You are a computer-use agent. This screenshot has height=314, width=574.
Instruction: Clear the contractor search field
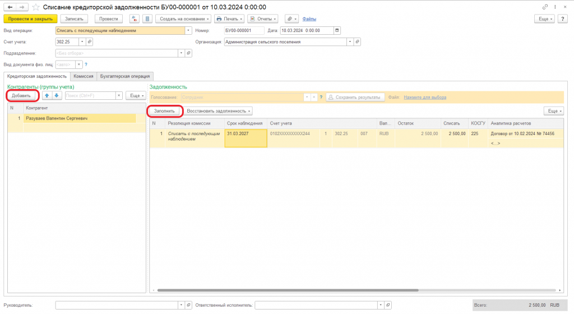point(119,95)
